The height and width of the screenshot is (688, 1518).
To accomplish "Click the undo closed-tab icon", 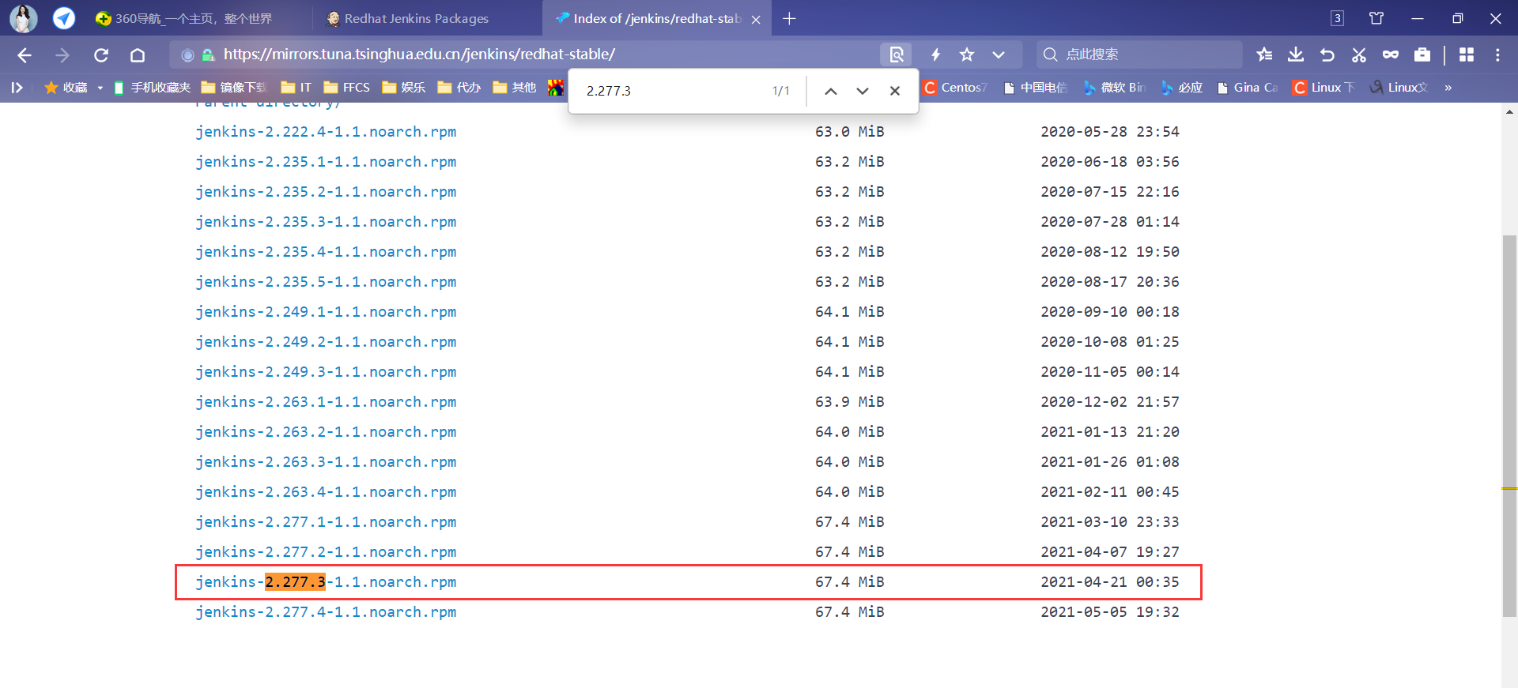I will [1327, 55].
